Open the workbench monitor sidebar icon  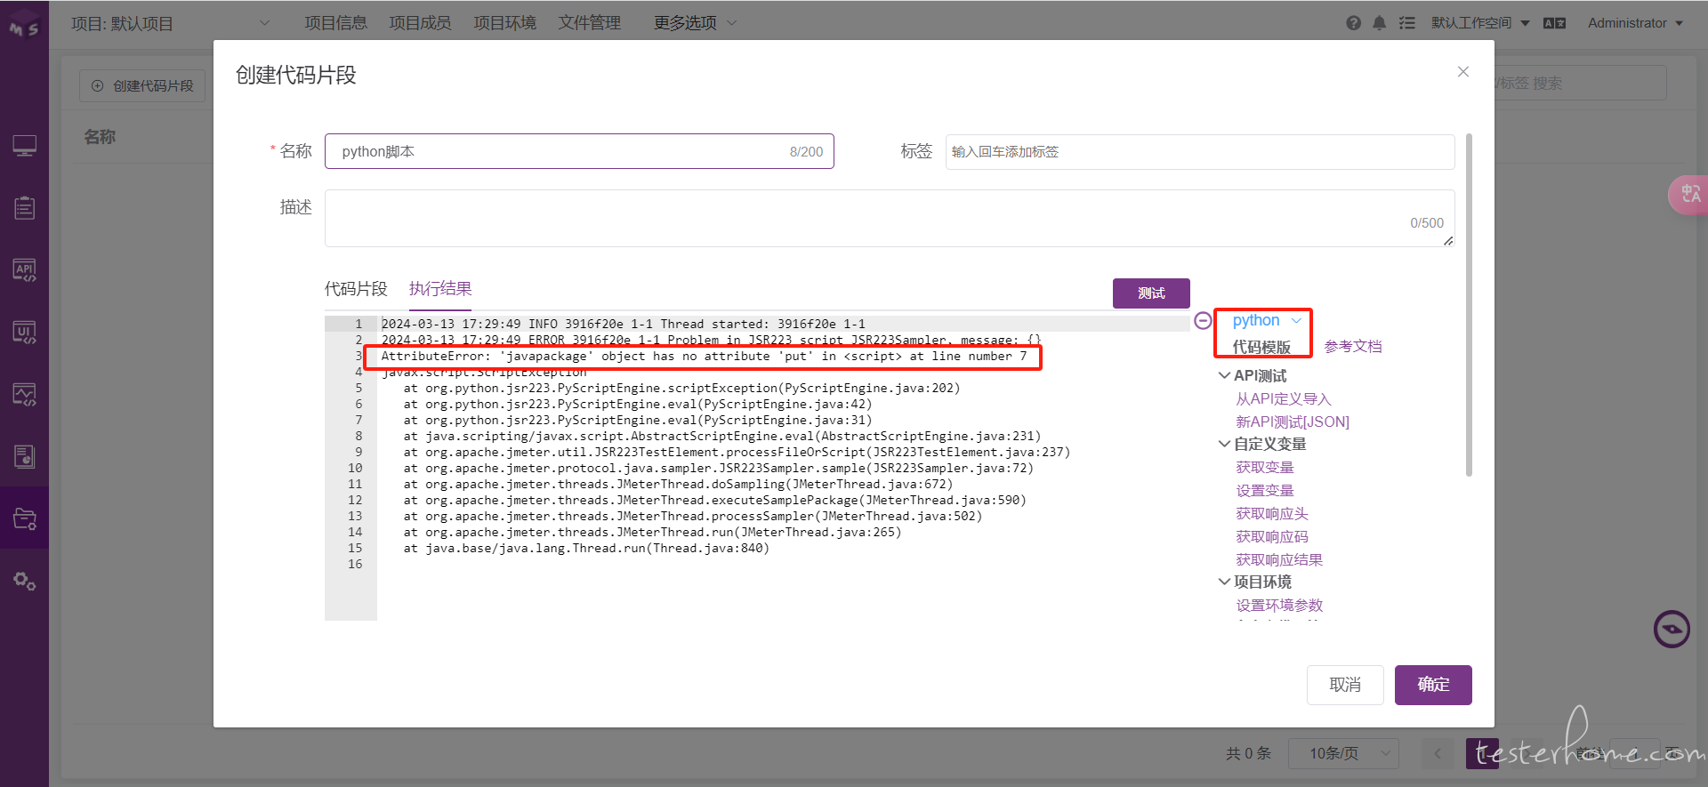click(x=25, y=146)
